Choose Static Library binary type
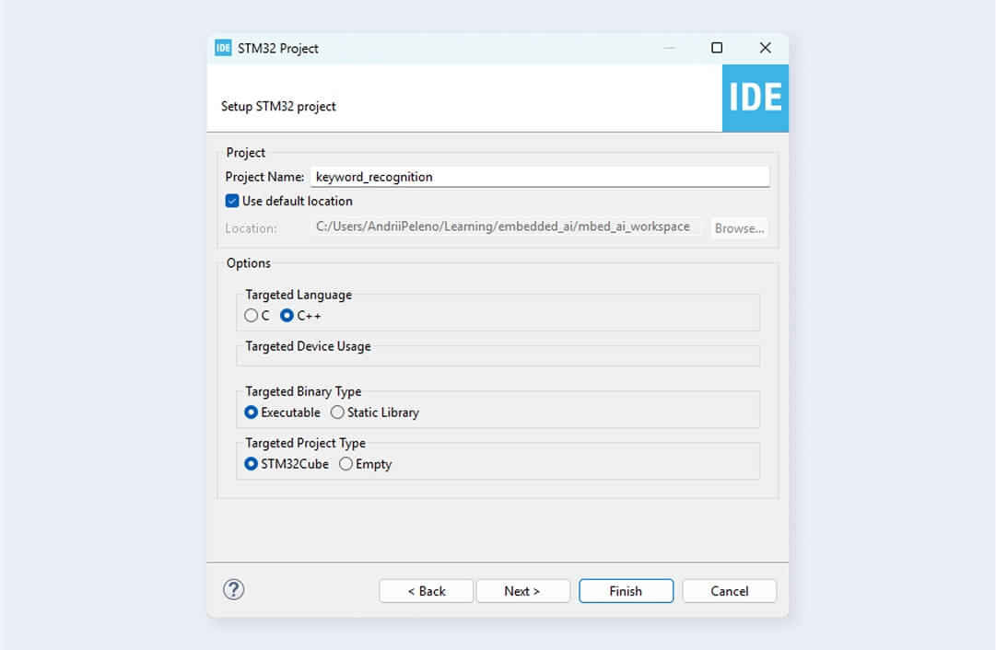The width and height of the screenshot is (996, 650). [x=337, y=412]
